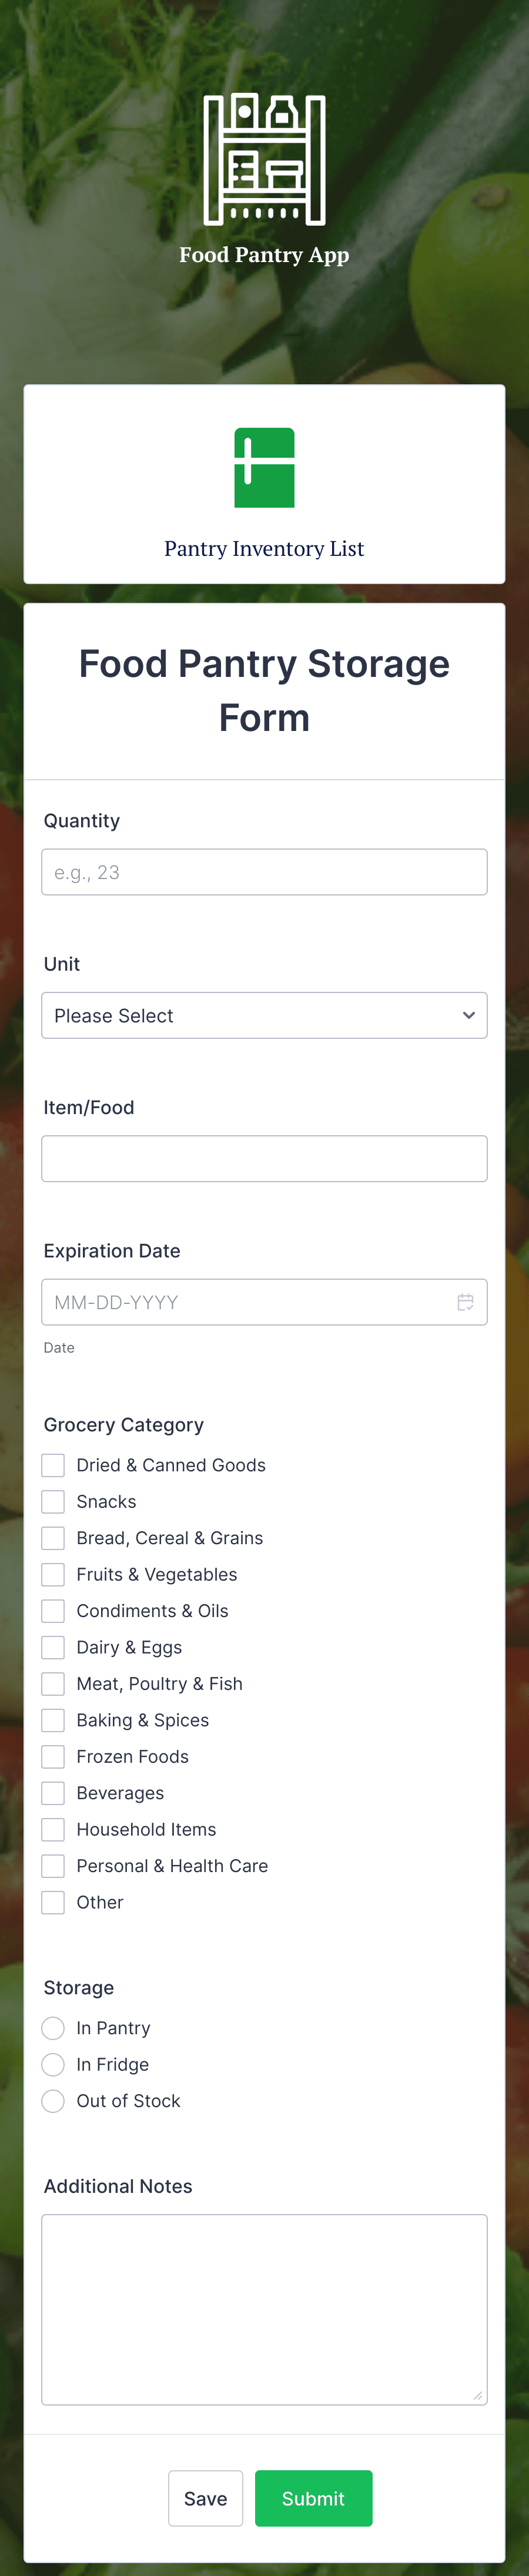Open the Unit 'Please Select' dropdown

[264, 1016]
